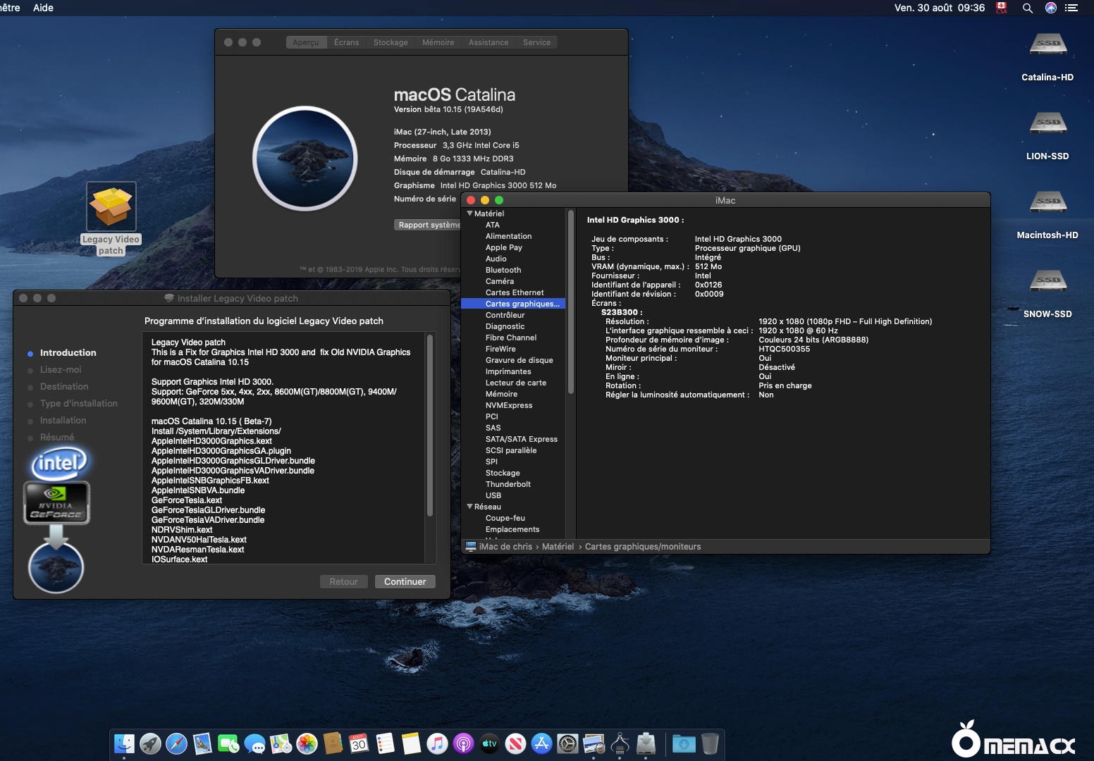Launch Safari from the dock

click(x=176, y=743)
